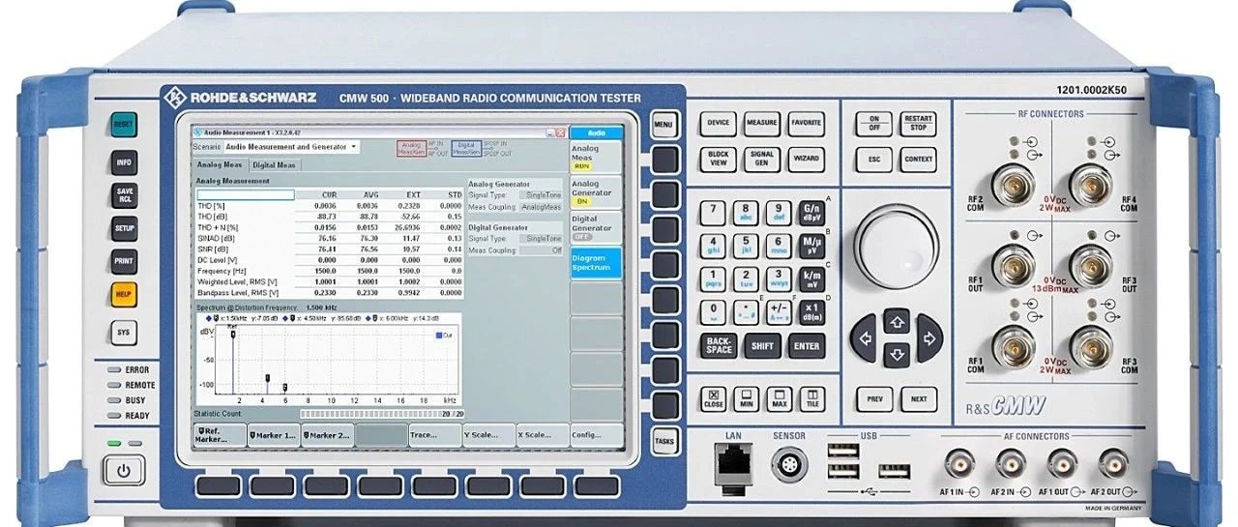The height and width of the screenshot is (527, 1238).
Task: Hit the MENU key beside the display
Action: [x=663, y=125]
